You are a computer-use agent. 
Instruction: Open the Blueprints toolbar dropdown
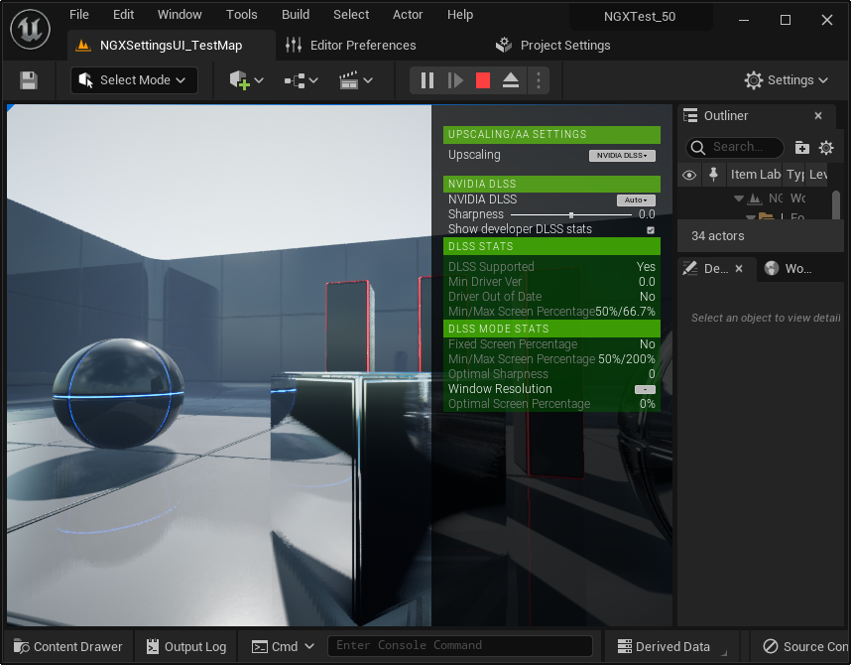coord(301,80)
